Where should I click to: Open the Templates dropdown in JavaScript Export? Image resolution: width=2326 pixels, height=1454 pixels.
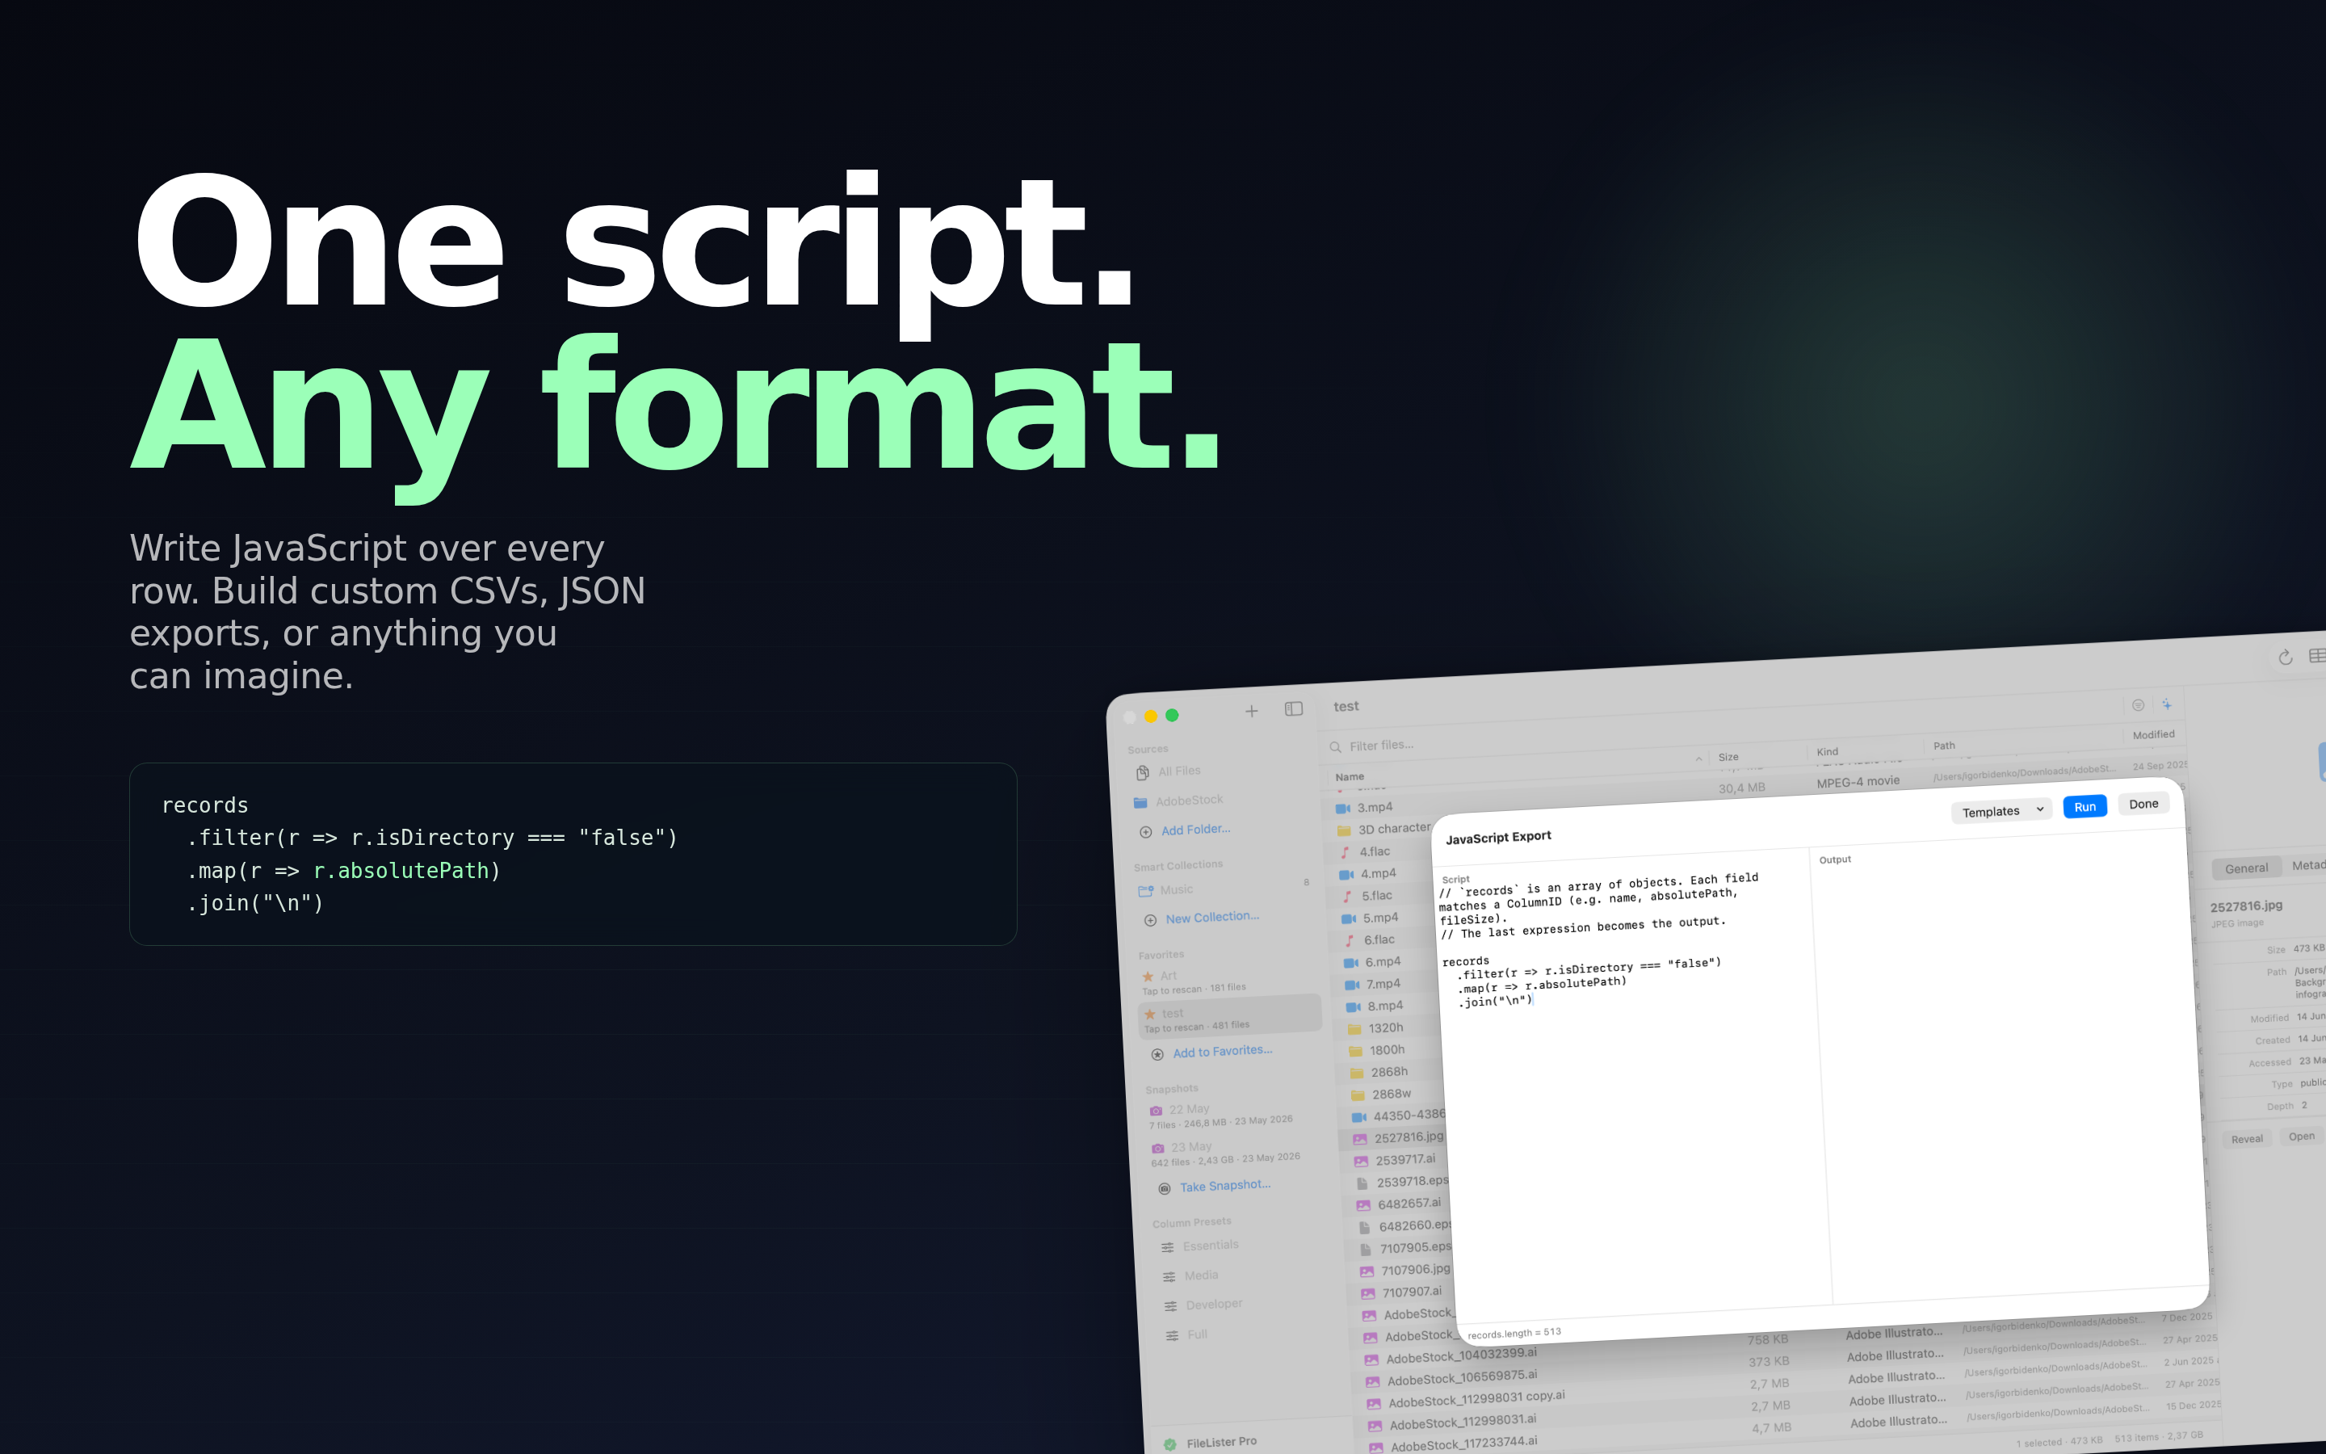tap(2002, 811)
